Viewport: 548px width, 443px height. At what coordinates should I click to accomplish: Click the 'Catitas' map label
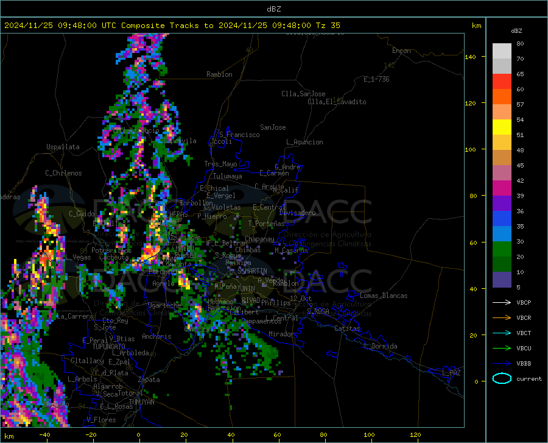click(347, 328)
